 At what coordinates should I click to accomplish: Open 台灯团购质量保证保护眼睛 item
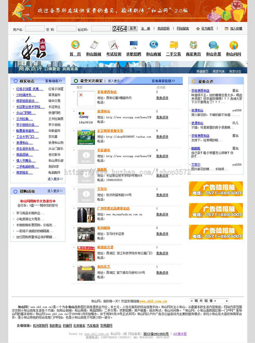pyautogui.click(x=36, y=237)
